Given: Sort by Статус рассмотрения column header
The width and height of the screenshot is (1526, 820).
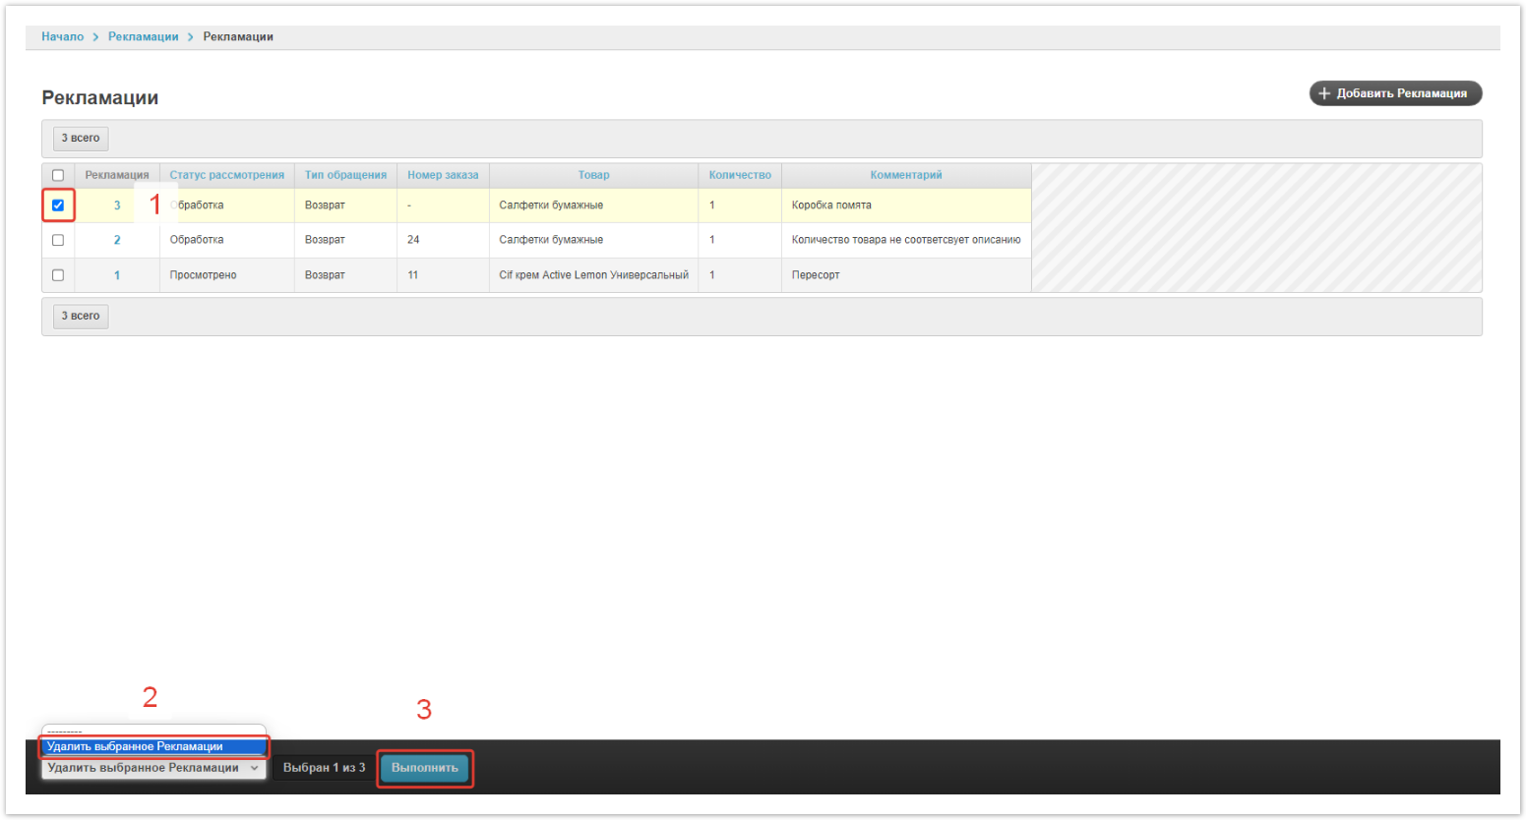Looking at the screenshot, I should [226, 175].
